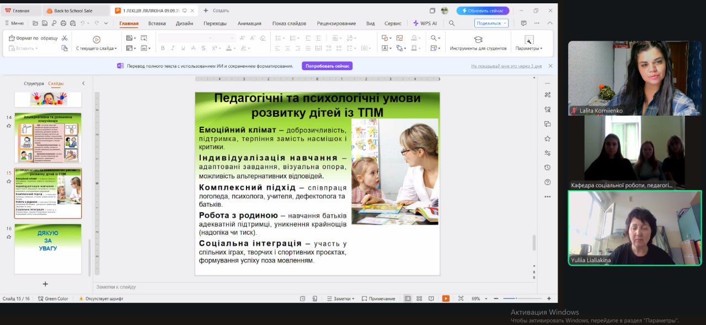This screenshot has width=706, height=325.
Task: Click orange slideshow play button in status bar
Action: tap(446, 299)
